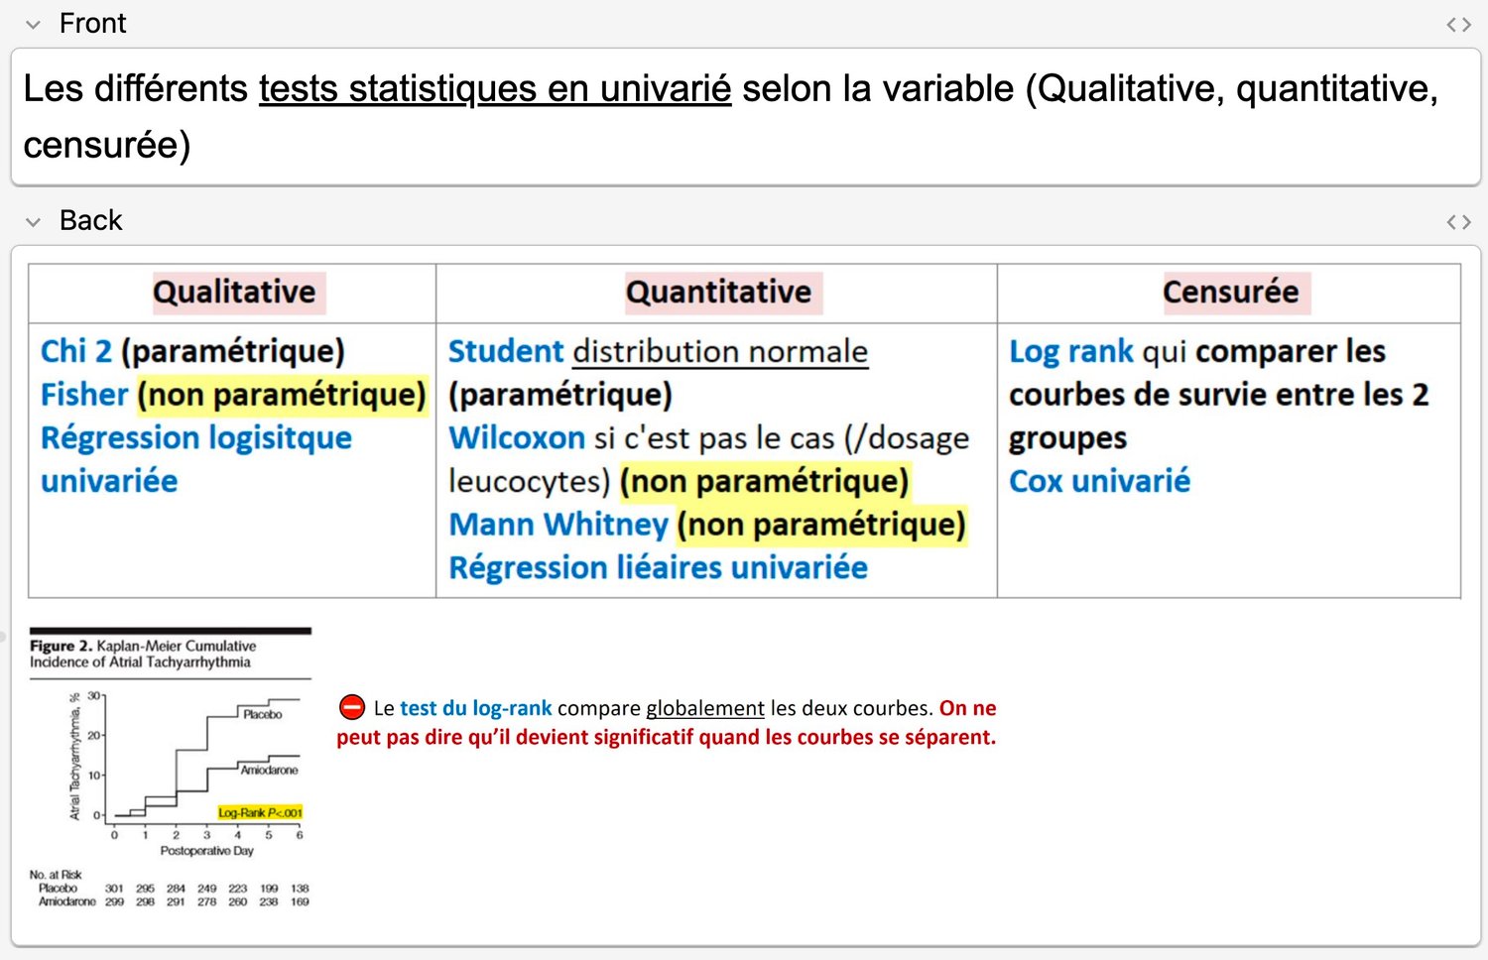The image size is (1488, 960).
Task: Select the Quantitative column header
Action: (x=718, y=293)
